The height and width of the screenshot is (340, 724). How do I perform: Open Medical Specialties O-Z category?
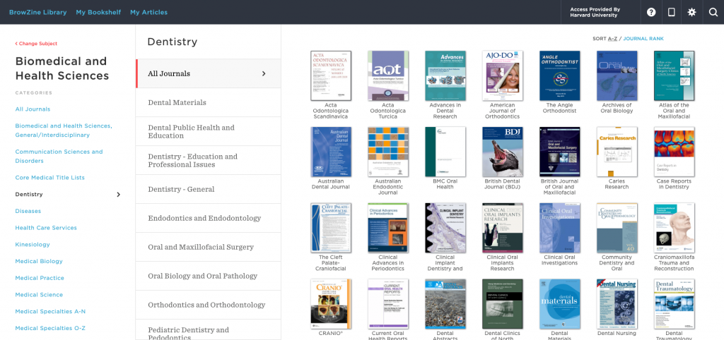[x=50, y=328]
